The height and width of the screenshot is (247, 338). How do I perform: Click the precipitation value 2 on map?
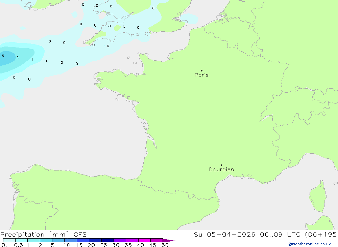pos(18,58)
